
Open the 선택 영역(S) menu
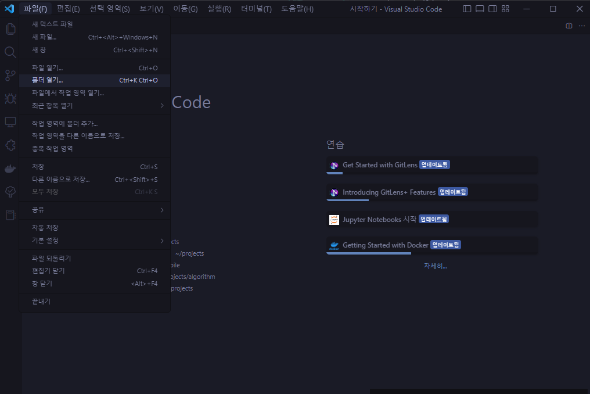click(x=110, y=9)
